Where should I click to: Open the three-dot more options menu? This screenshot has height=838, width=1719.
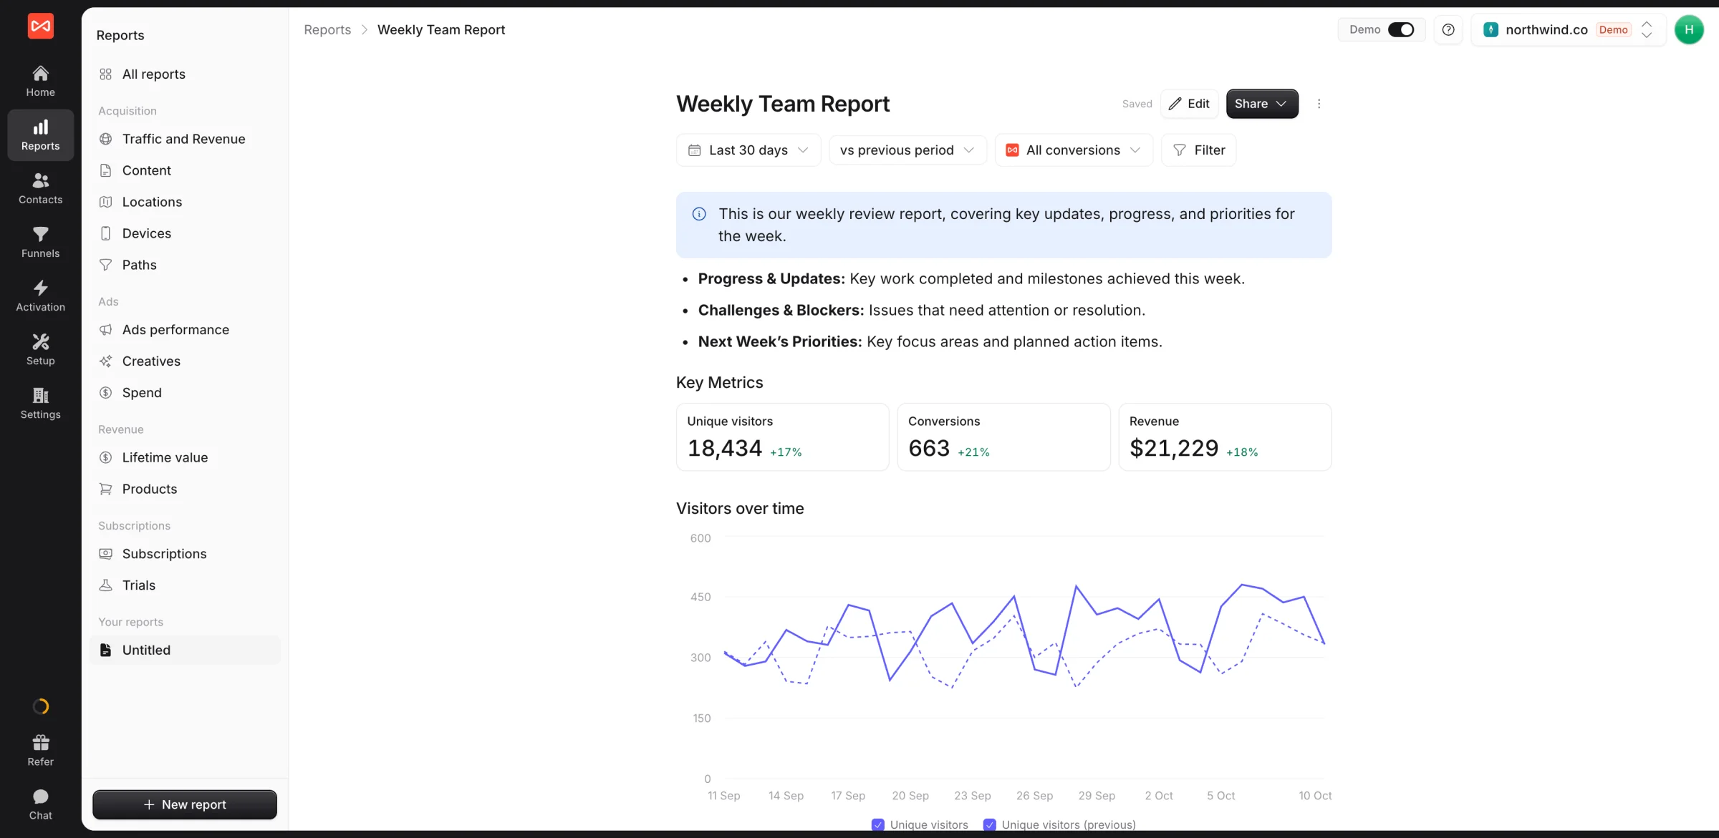1319,104
